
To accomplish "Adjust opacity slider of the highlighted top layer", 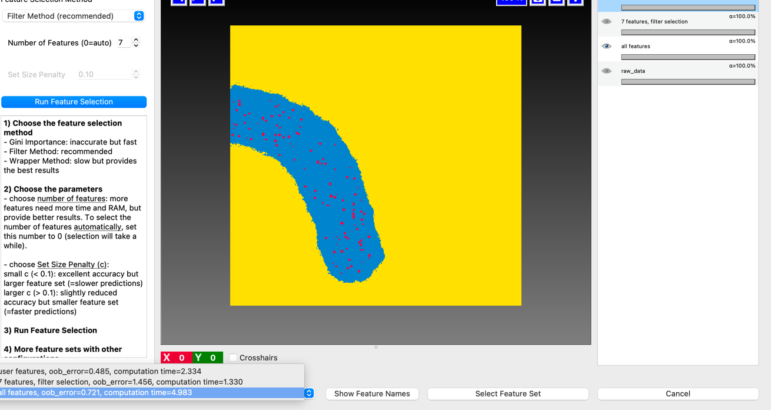I will click(688, 8).
